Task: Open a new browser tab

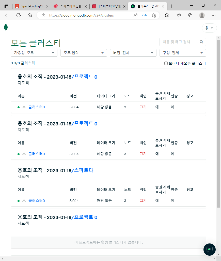Action: [171, 6]
